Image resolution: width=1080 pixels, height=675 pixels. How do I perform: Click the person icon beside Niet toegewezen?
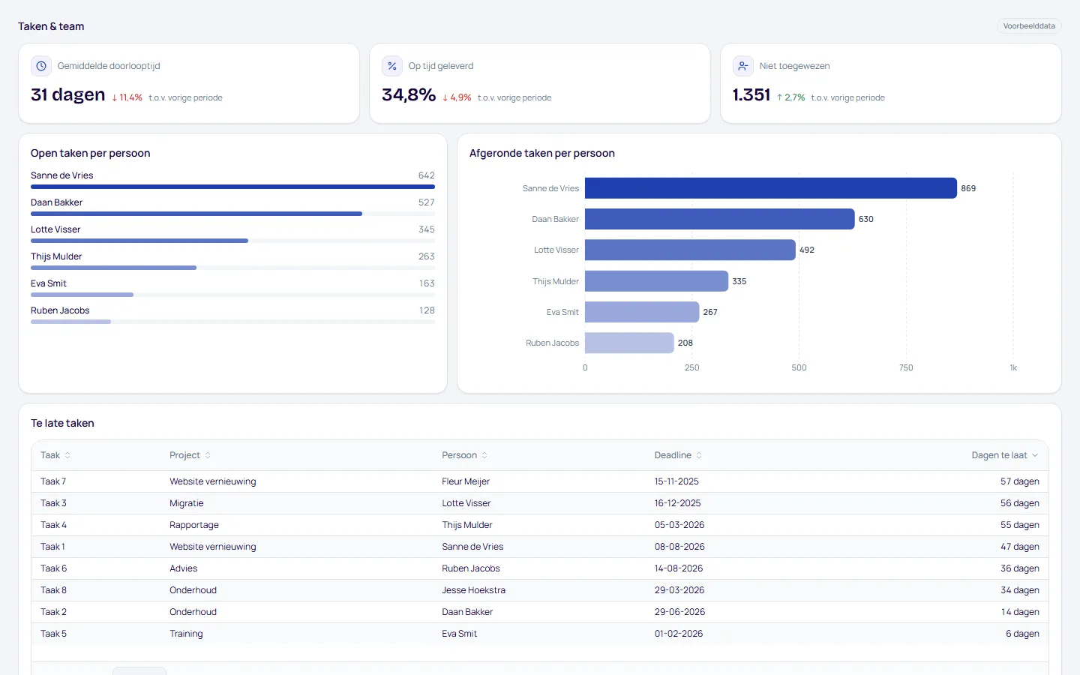tap(743, 66)
